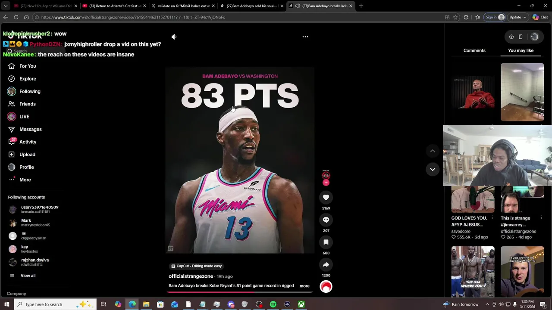Open options for GOD LOVES YOU video

(492, 218)
